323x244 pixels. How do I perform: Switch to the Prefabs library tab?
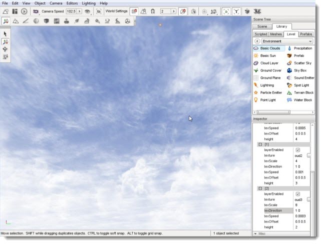click(305, 34)
